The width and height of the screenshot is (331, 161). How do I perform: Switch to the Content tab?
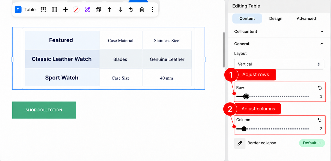[x=247, y=18]
